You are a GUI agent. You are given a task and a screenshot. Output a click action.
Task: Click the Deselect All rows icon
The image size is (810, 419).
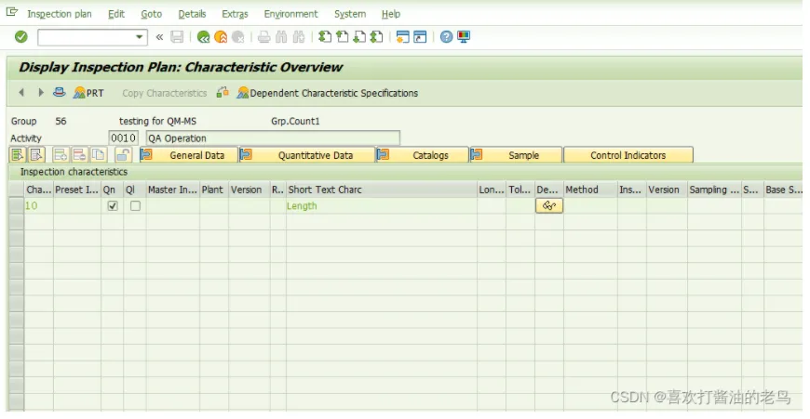point(36,154)
